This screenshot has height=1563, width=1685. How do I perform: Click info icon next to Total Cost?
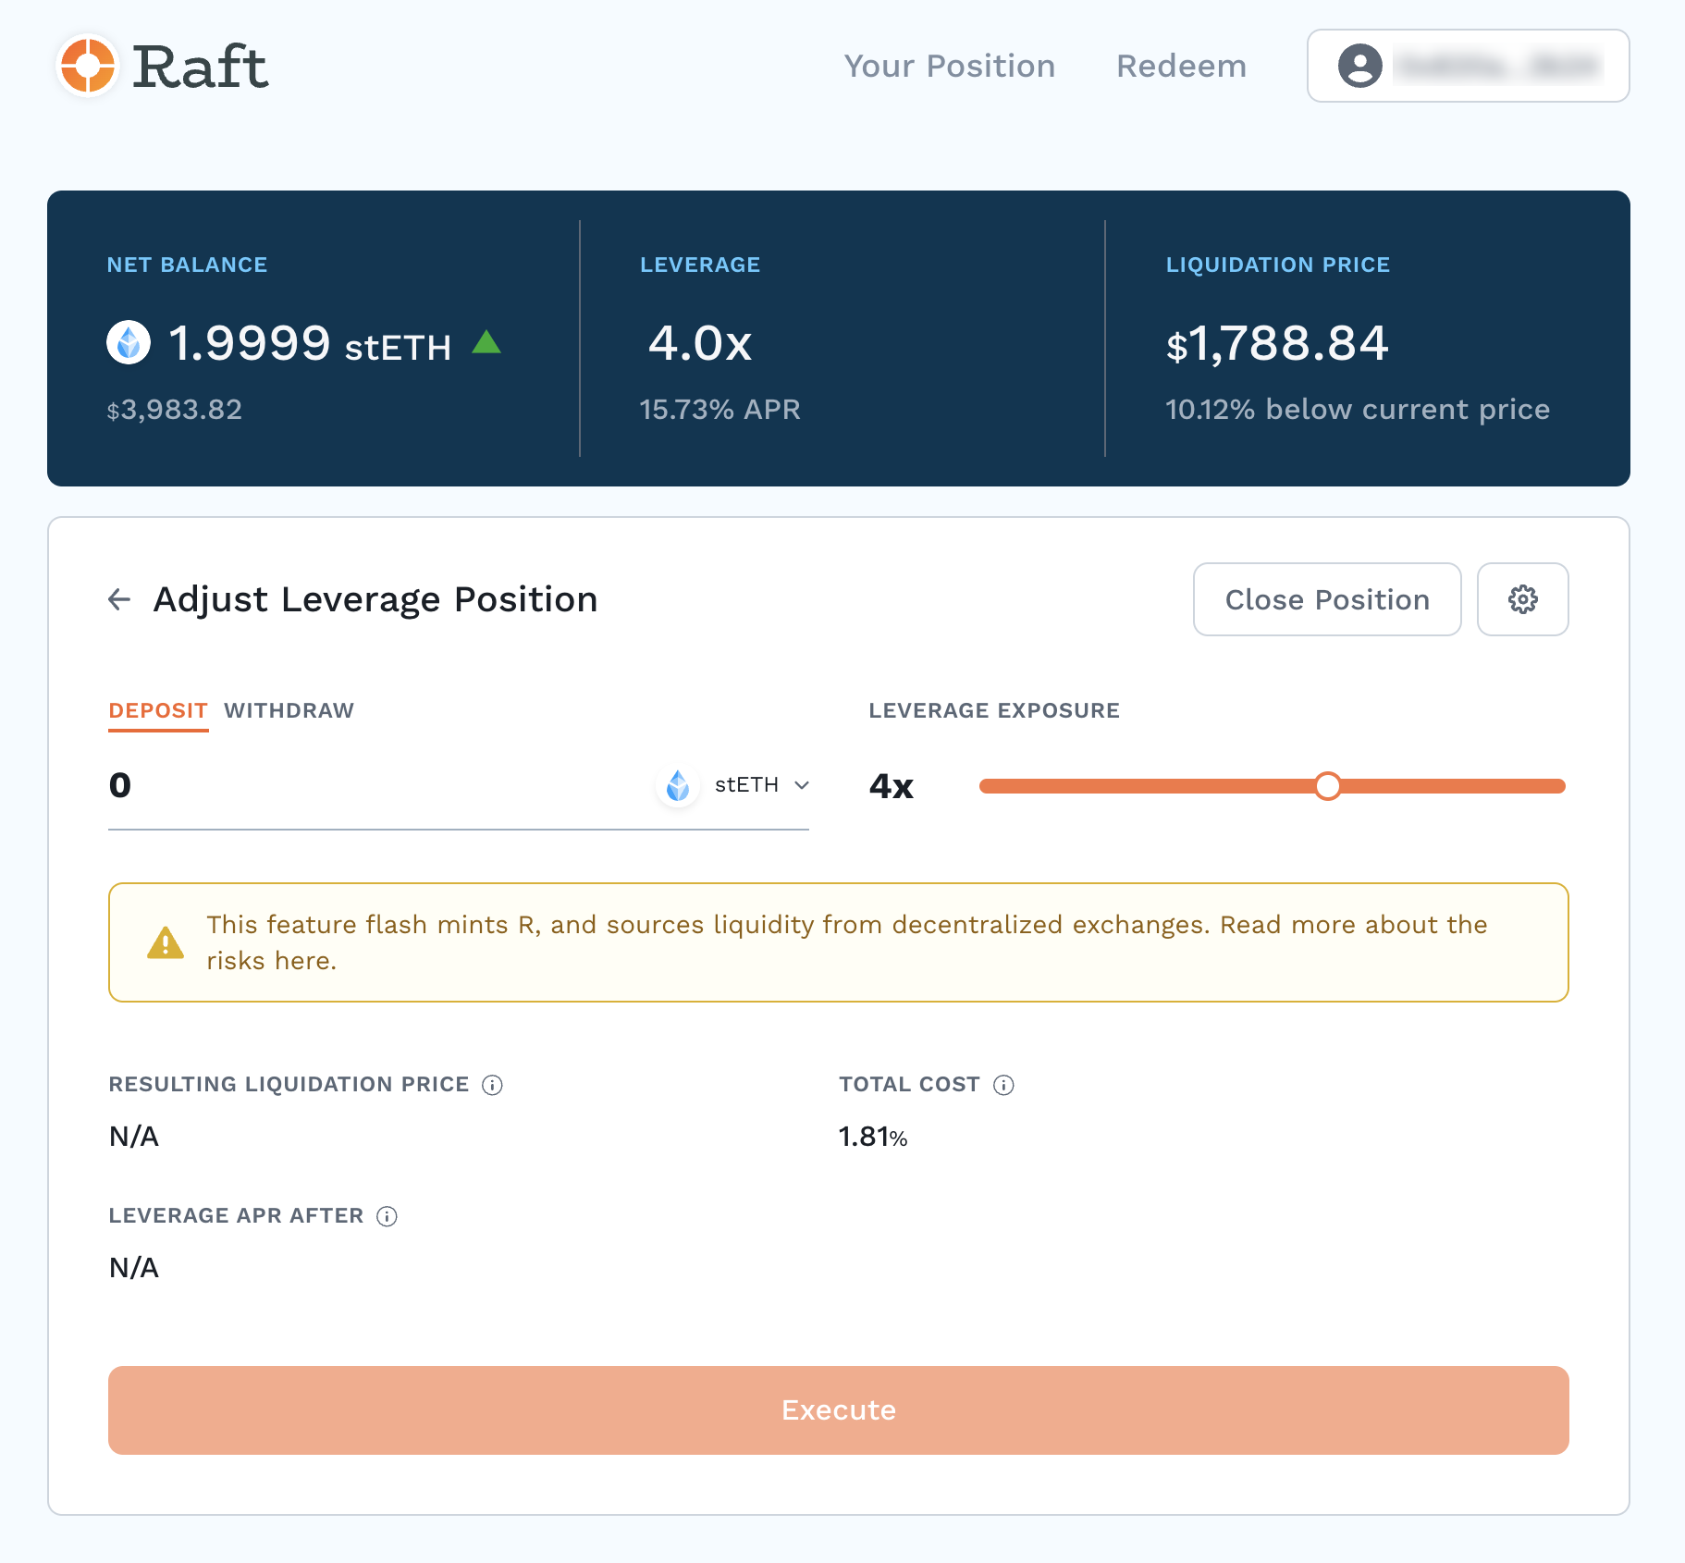(x=1003, y=1085)
